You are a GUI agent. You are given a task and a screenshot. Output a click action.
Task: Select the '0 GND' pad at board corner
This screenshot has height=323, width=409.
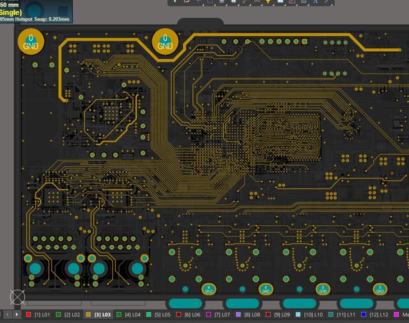(31, 42)
